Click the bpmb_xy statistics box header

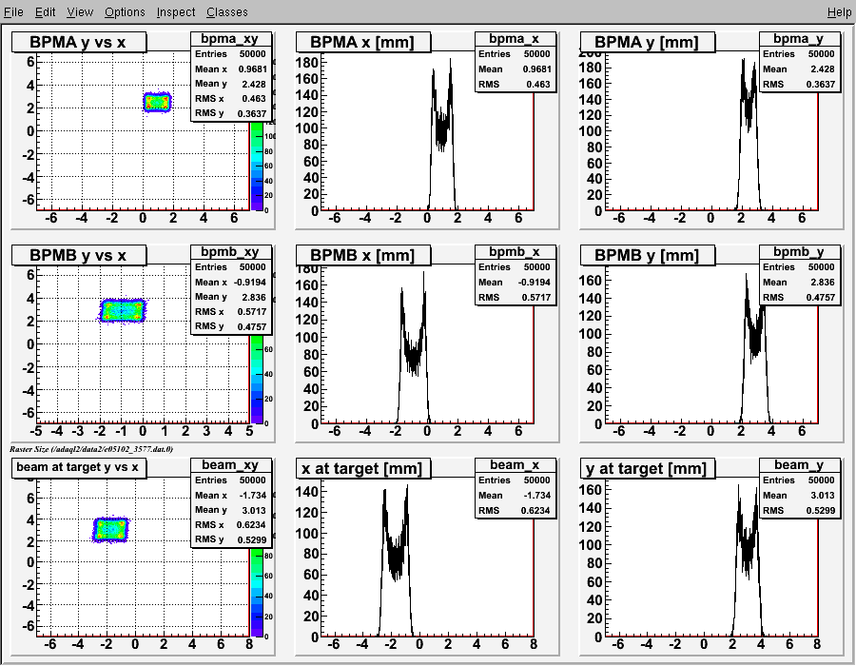[x=231, y=252]
